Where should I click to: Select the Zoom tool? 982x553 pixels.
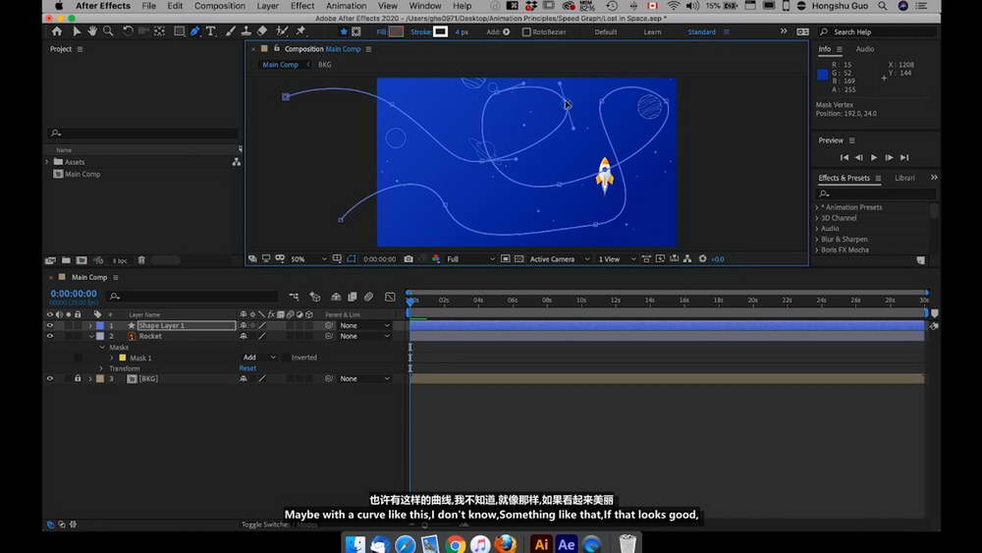108,31
